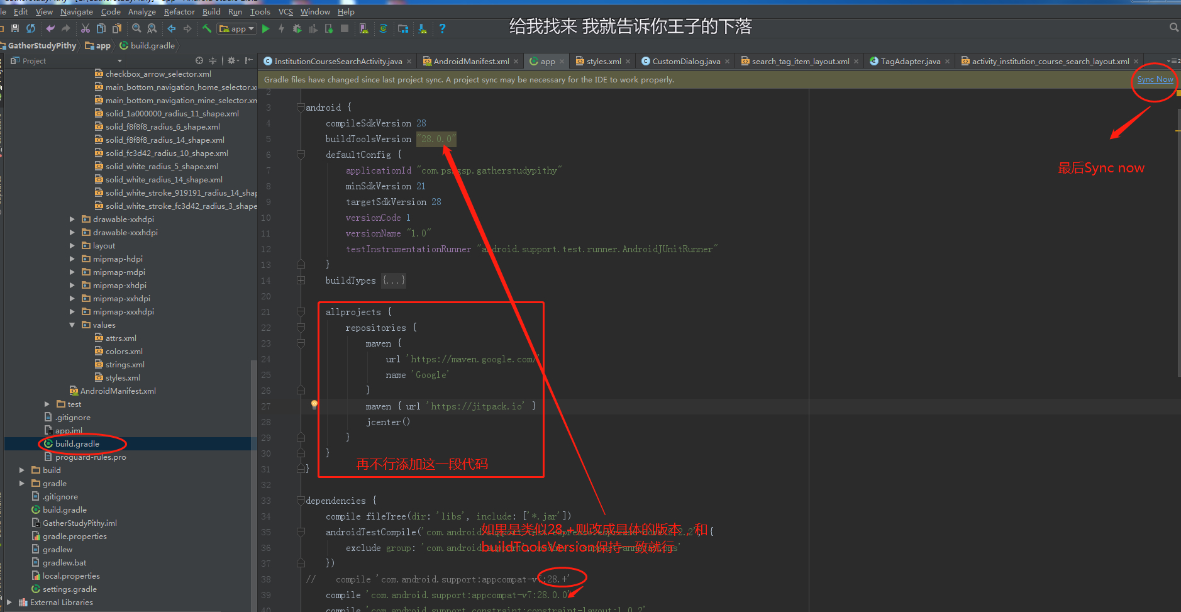This screenshot has height=612, width=1181.
Task: Open the Build menu
Action: point(211,11)
